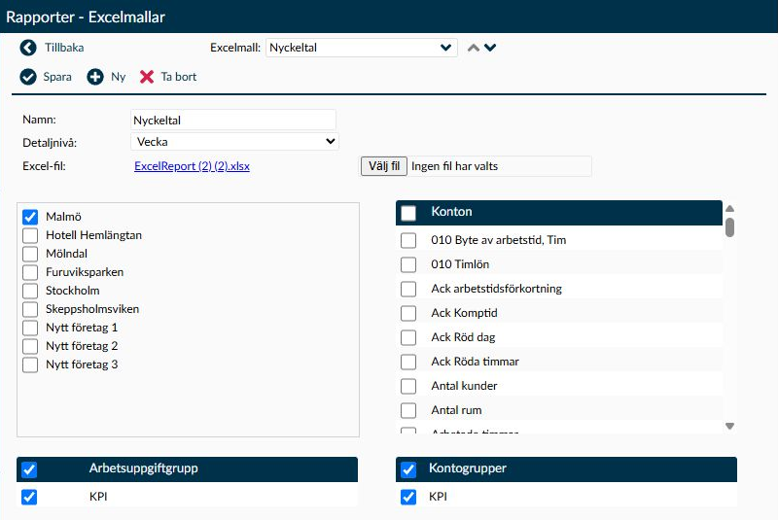The height and width of the screenshot is (520, 778).
Task: Click the Tillbaka back arrow icon
Action: (x=28, y=48)
